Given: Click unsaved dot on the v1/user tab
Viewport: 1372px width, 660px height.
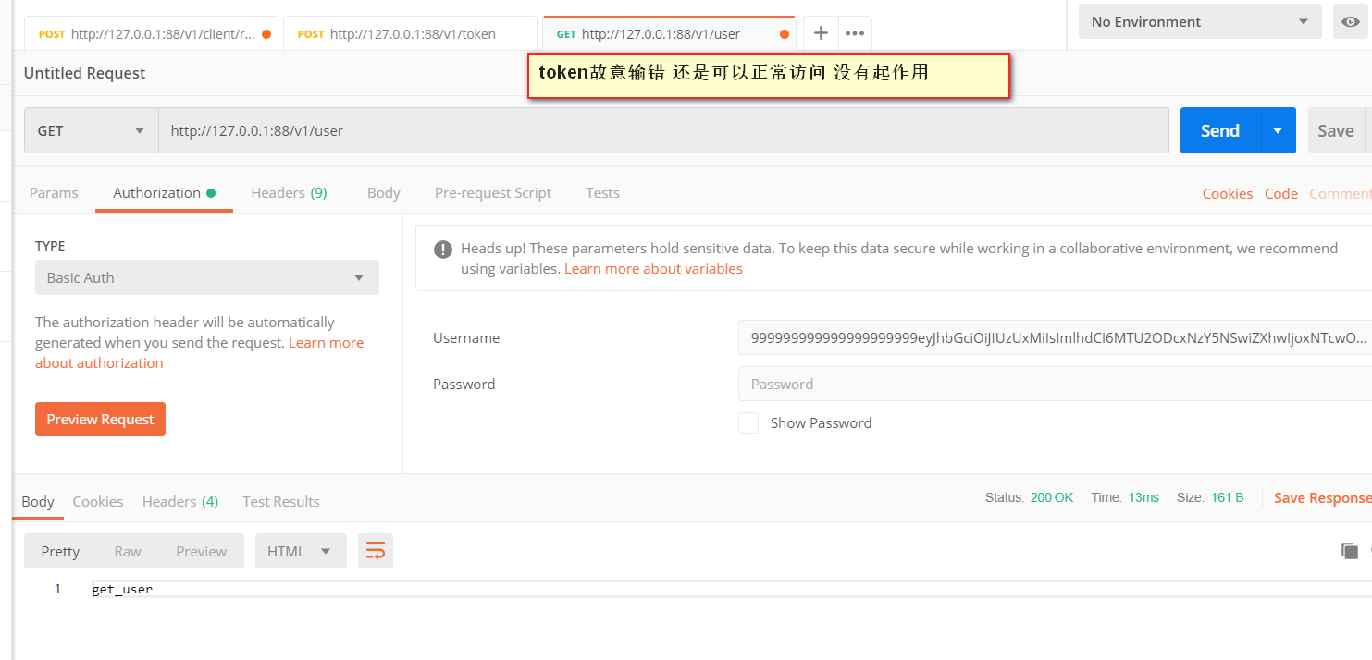Looking at the screenshot, I should [785, 34].
